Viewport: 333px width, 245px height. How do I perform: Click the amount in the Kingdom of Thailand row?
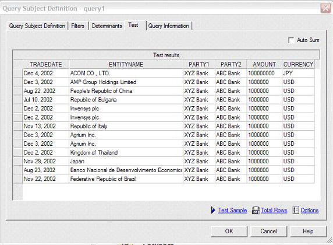click(x=264, y=152)
